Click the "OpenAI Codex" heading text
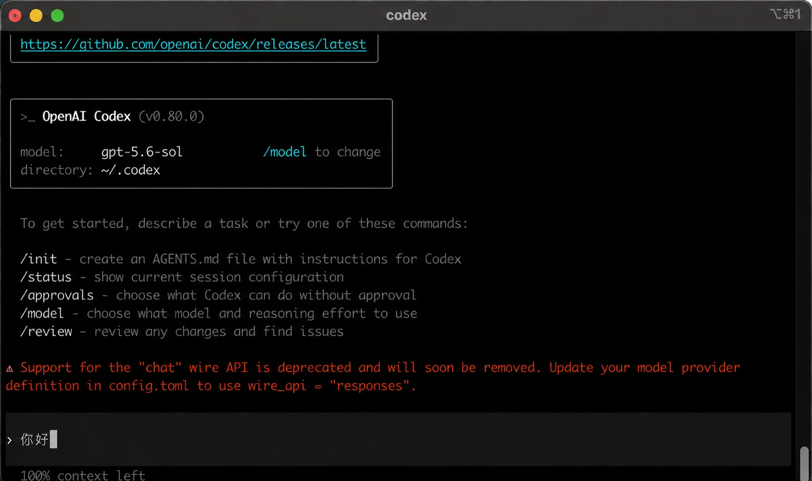This screenshot has height=481, width=812. pyautogui.click(x=87, y=116)
